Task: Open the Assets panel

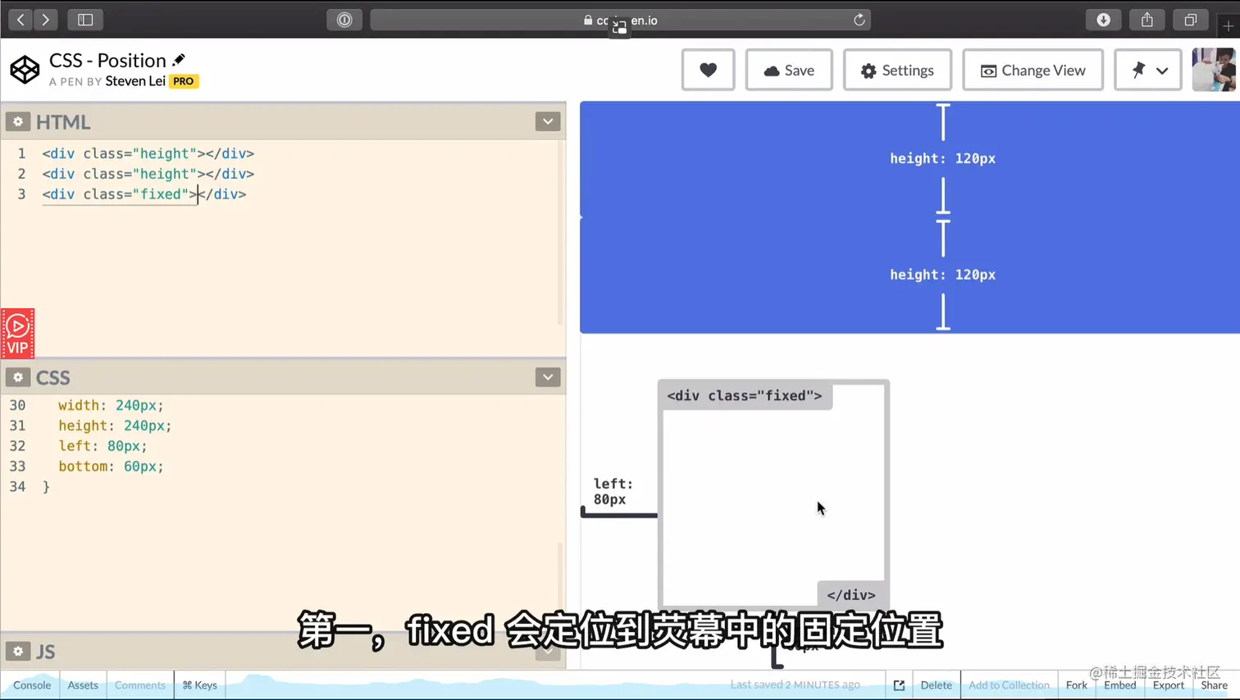Action: coord(83,685)
